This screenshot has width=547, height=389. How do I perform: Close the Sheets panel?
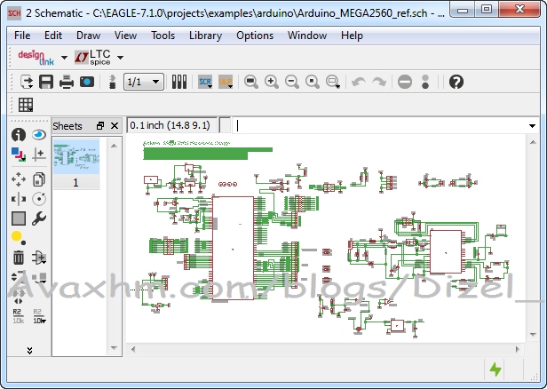[x=115, y=126]
